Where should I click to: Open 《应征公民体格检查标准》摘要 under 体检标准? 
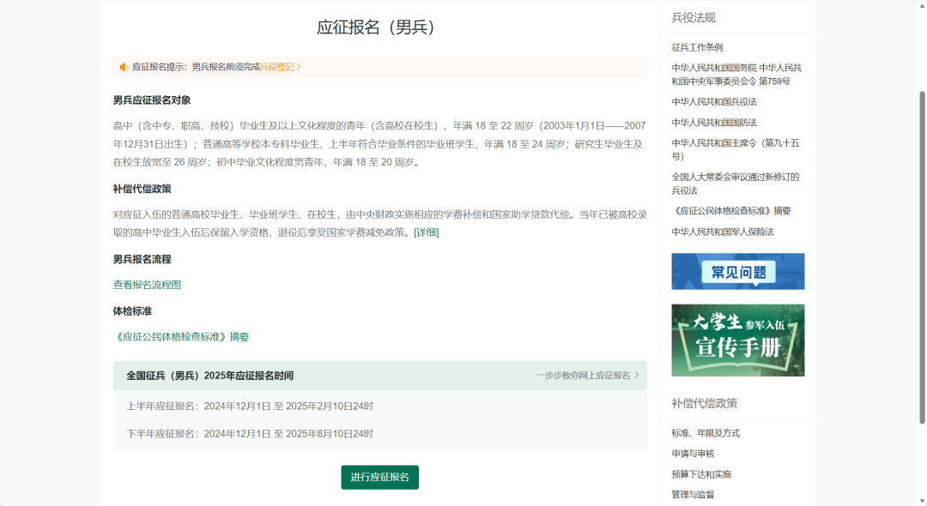pos(181,336)
